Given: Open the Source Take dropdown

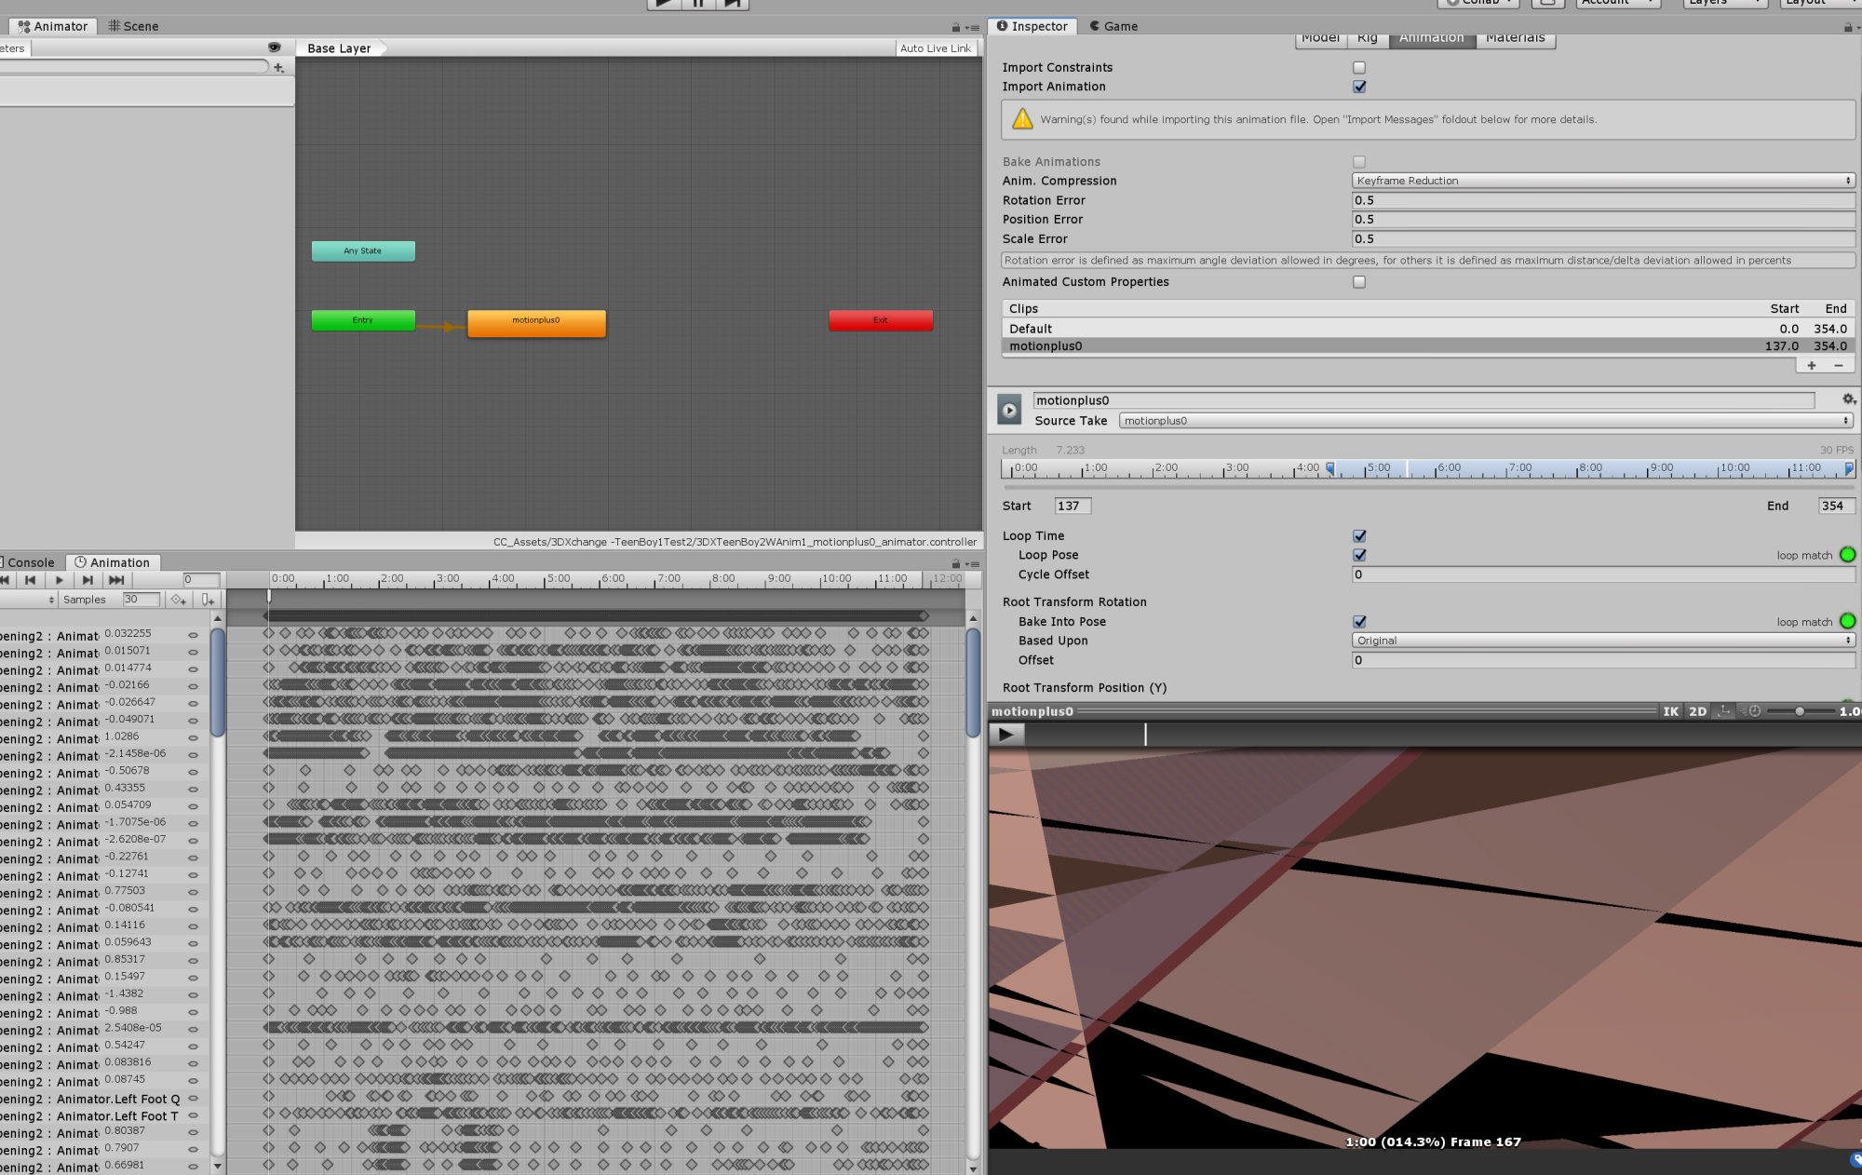Looking at the screenshot, I should click(1487, 421).
